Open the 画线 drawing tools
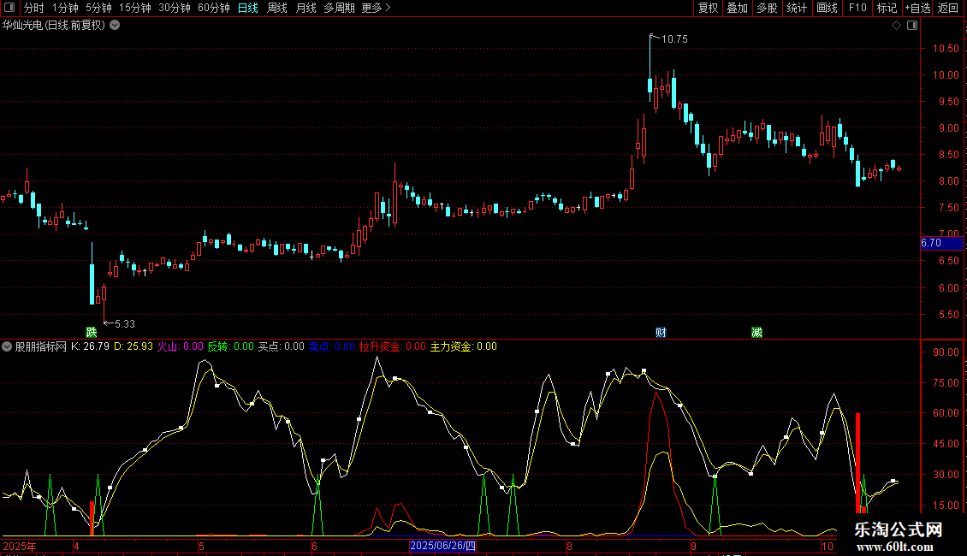The height and width of the screenshot is (556, 967). (827, 8)
